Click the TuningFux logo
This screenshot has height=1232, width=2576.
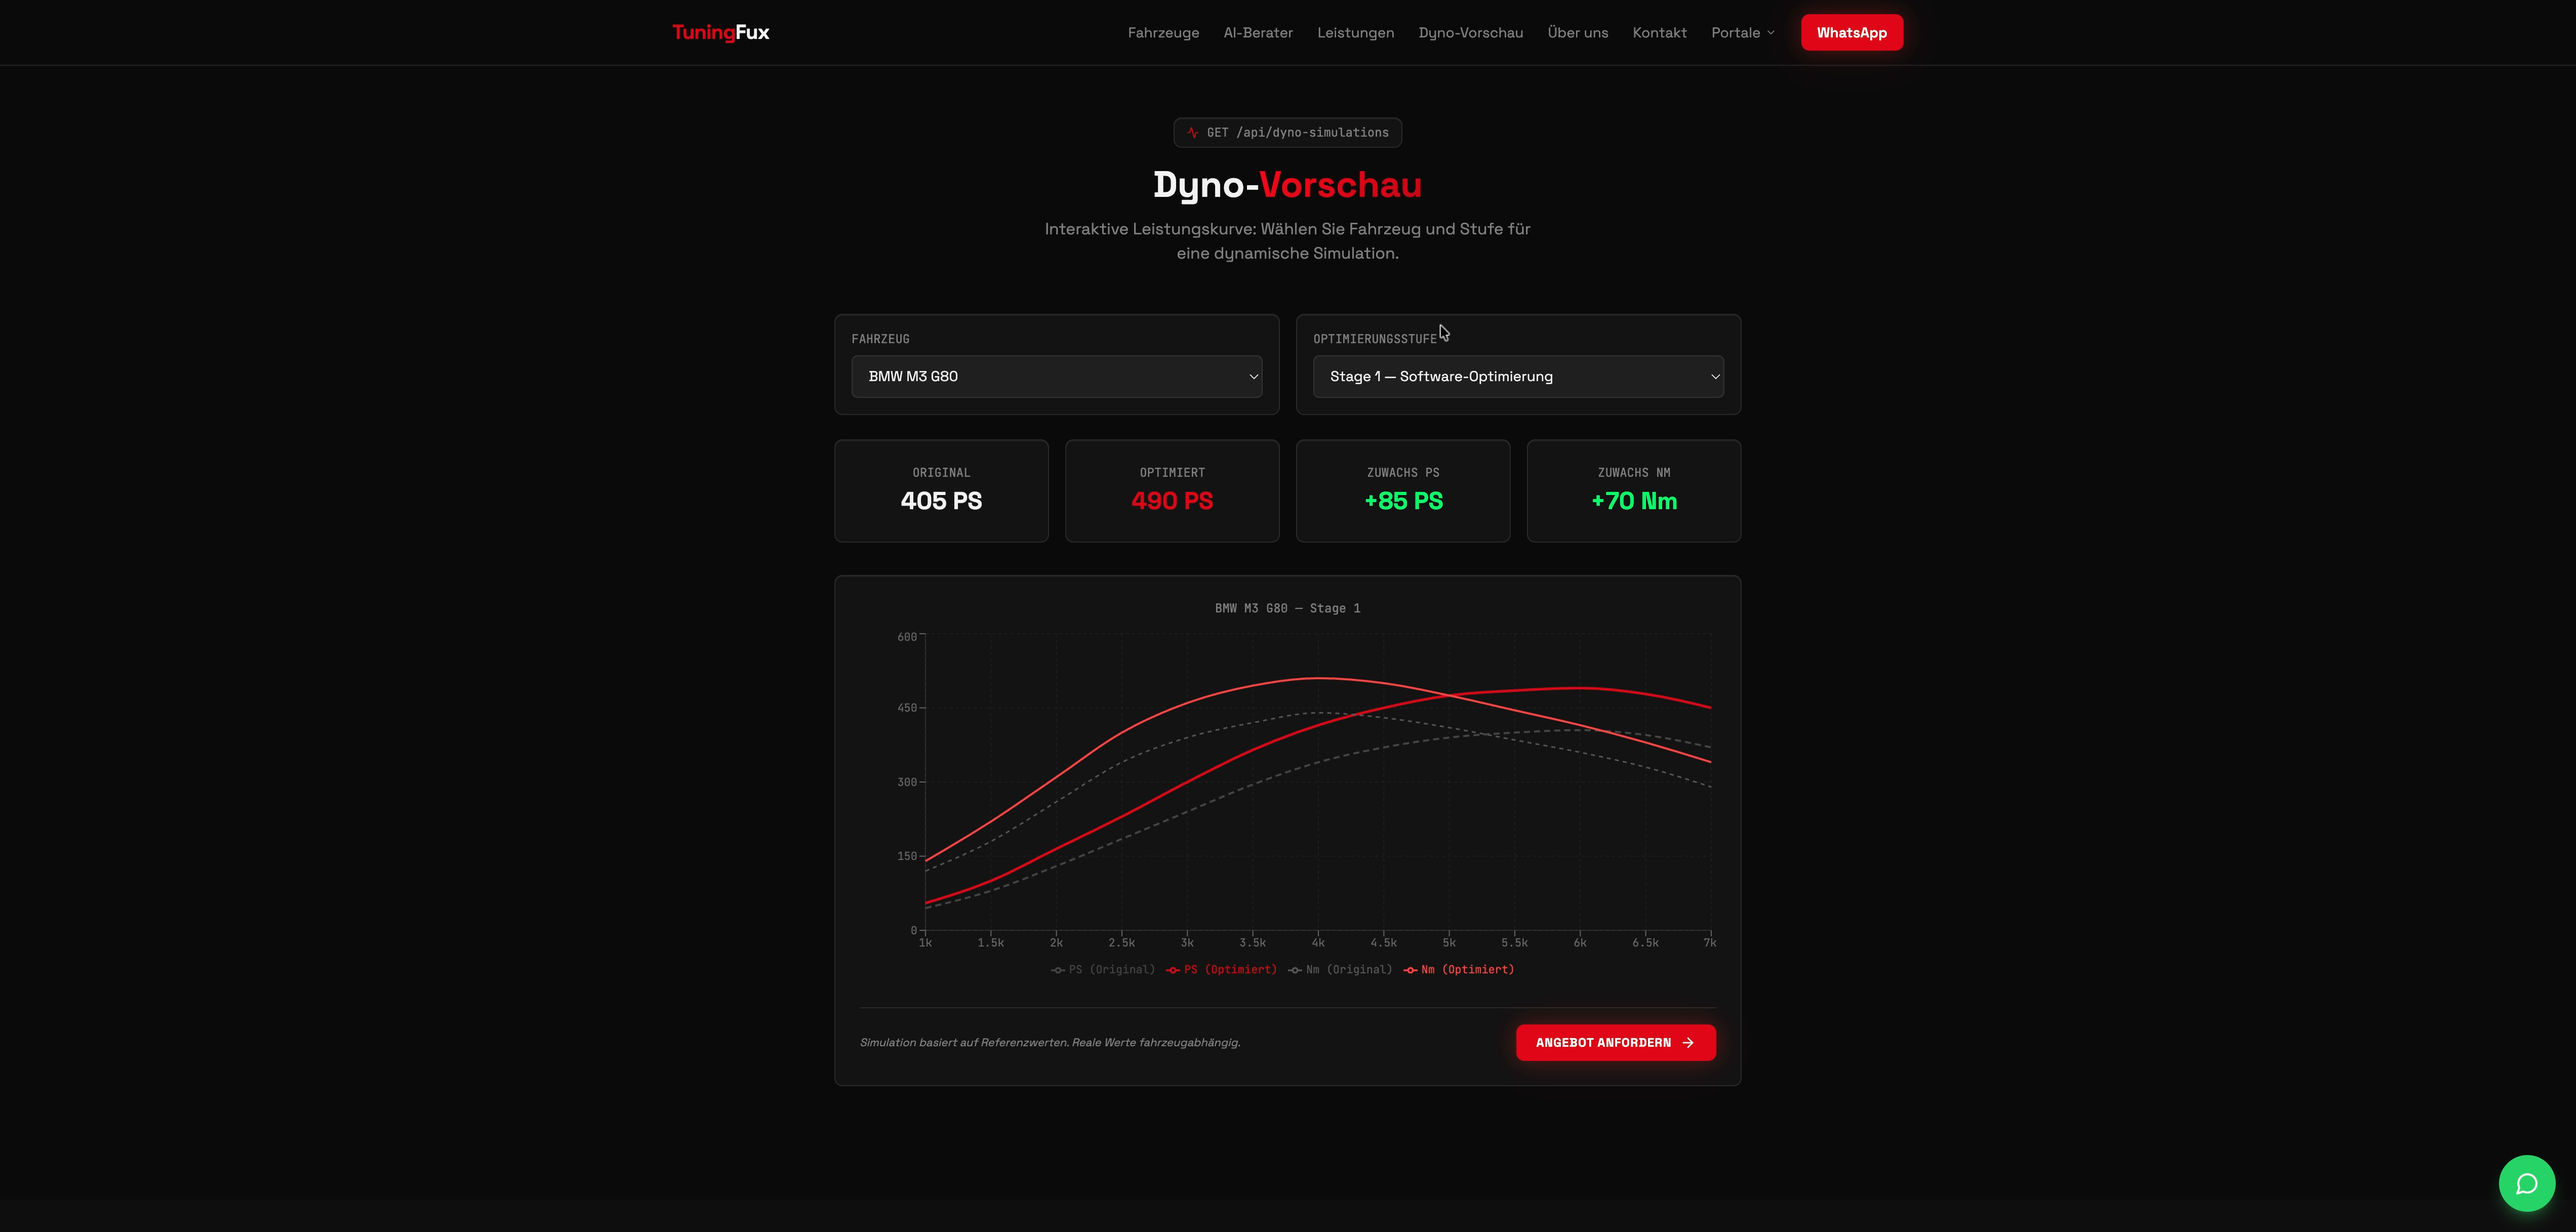tap(721, 32)
